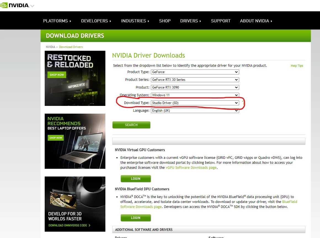
Task: Click LOGIN under BlueField DPU Customers
Action: point(136,218)
